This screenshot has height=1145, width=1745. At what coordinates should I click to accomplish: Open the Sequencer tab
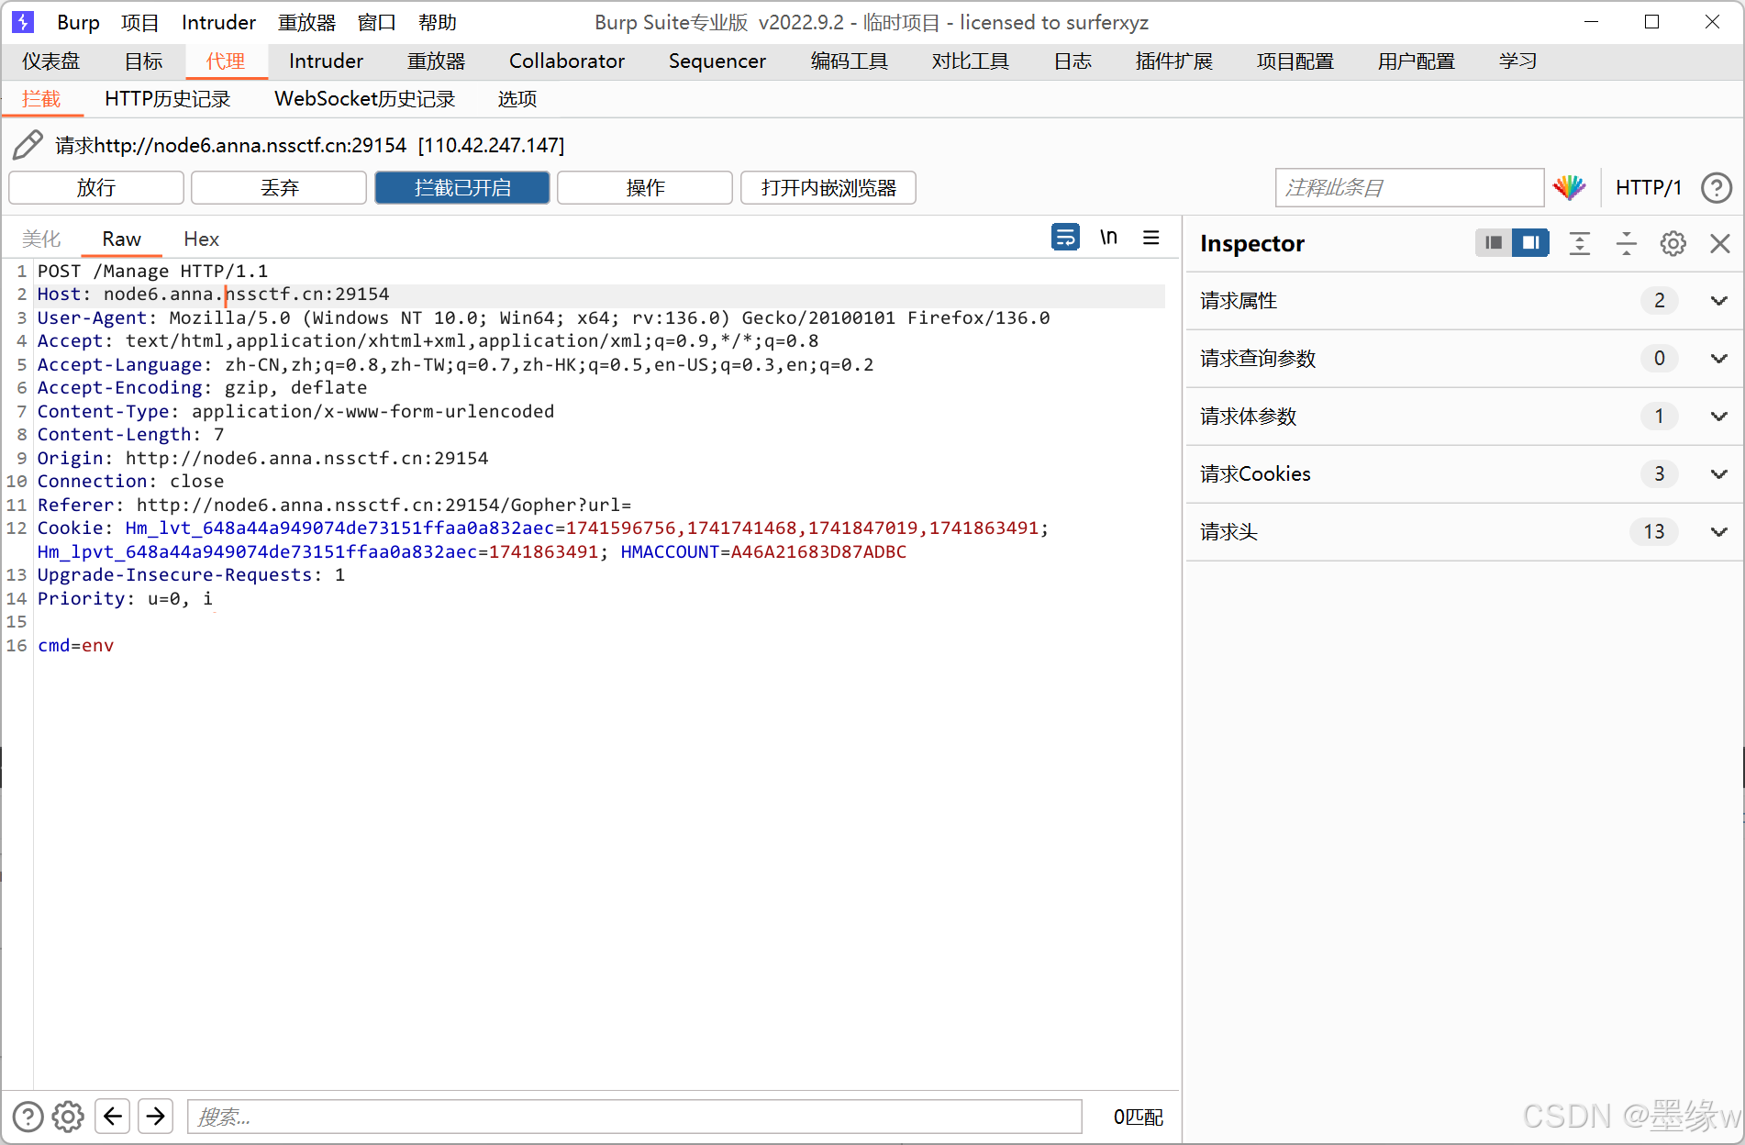pyautogui.click(x=717, y=61)
